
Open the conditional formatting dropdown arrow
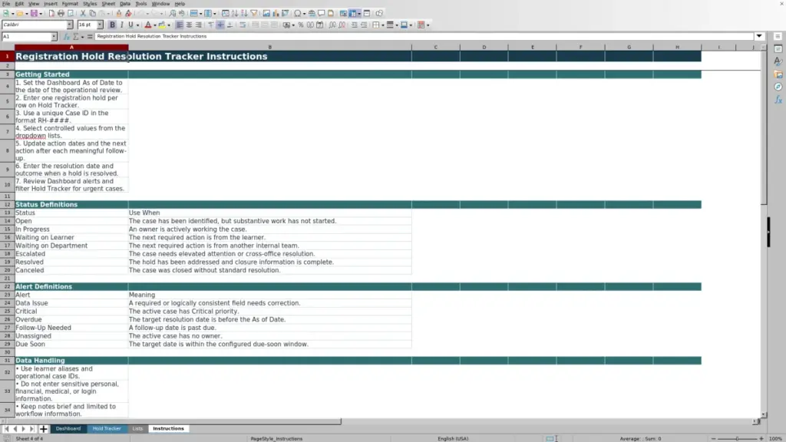[428, 25]
